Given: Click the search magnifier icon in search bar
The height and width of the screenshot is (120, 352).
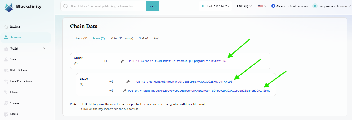Looking at the screenshot, I should click(x=65, y=6).
